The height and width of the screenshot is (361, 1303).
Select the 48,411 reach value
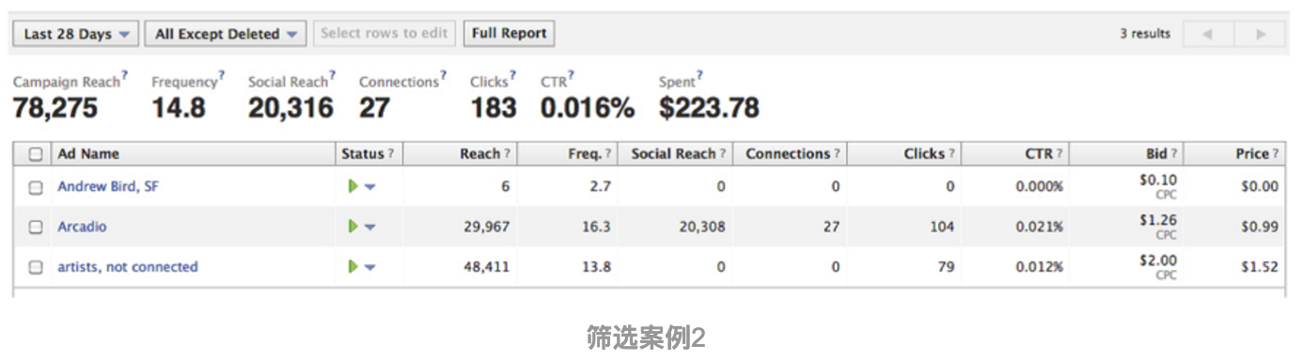click(487, 267)
